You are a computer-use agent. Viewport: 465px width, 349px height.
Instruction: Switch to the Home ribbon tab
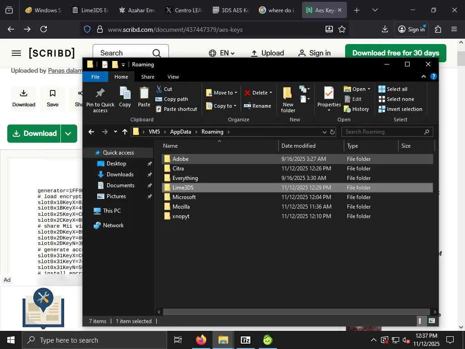coord(121,77)
